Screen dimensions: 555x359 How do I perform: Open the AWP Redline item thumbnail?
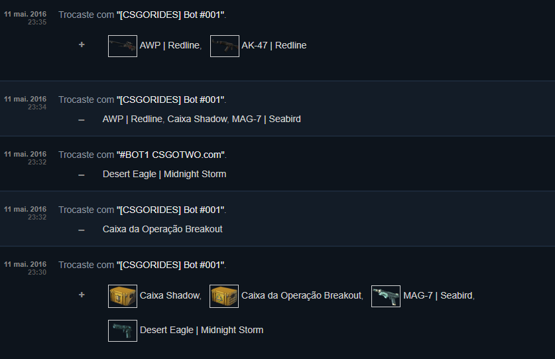pos(123,46)
